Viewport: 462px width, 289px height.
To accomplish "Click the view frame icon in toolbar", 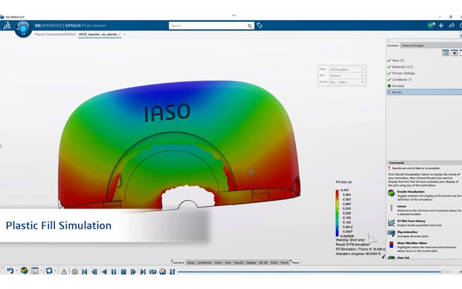I will (x=35, y=271).
